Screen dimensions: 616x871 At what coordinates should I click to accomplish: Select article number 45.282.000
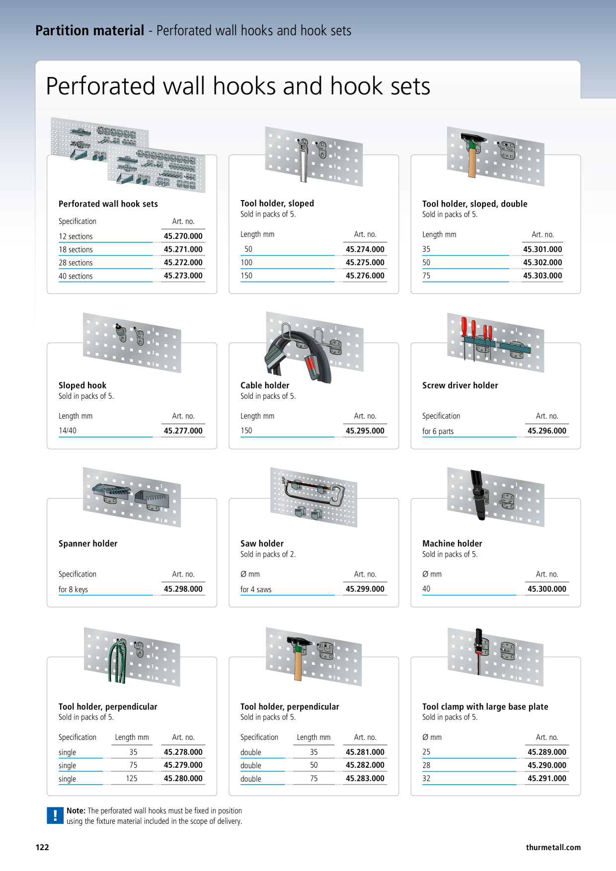(x=365, y=765)
